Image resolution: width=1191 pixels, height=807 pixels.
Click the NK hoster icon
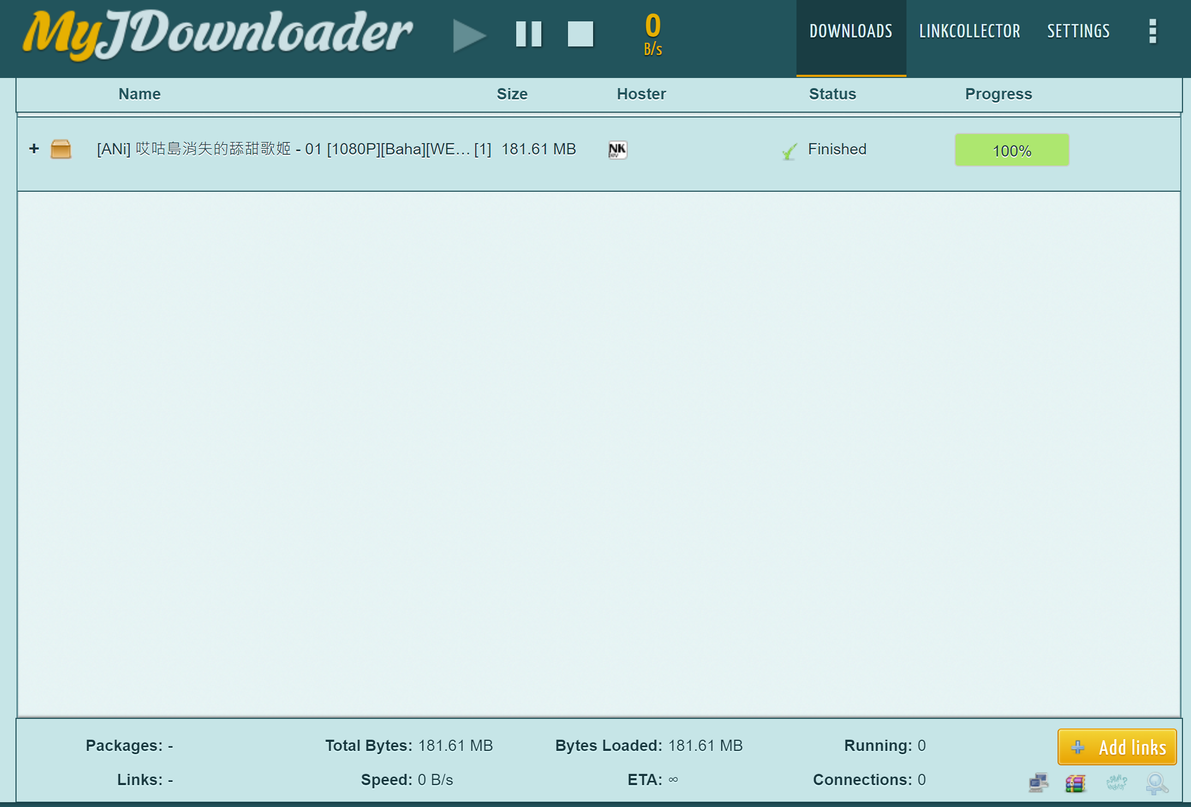coord(618,150)
